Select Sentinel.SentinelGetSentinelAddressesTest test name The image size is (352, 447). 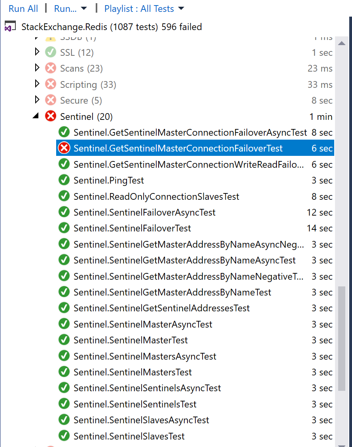(162, 308)
